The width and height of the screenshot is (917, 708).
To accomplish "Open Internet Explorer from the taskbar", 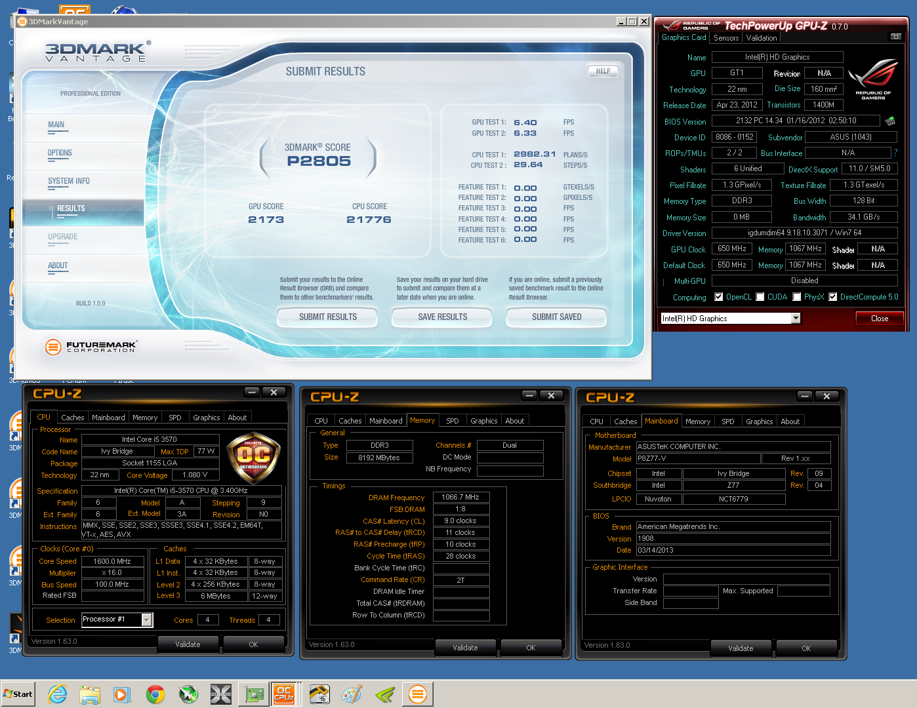I will point(58,694).
